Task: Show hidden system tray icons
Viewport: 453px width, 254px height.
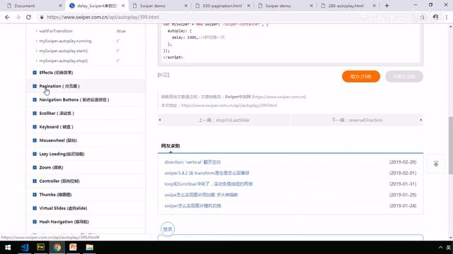Action: click(x=440, y=248)
